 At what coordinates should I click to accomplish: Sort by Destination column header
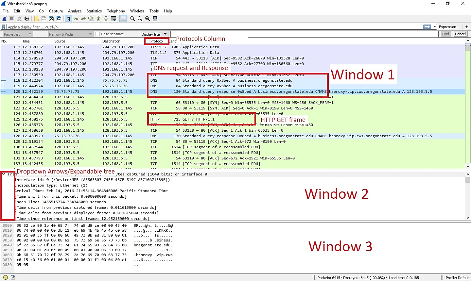click(x=123, y=41)
